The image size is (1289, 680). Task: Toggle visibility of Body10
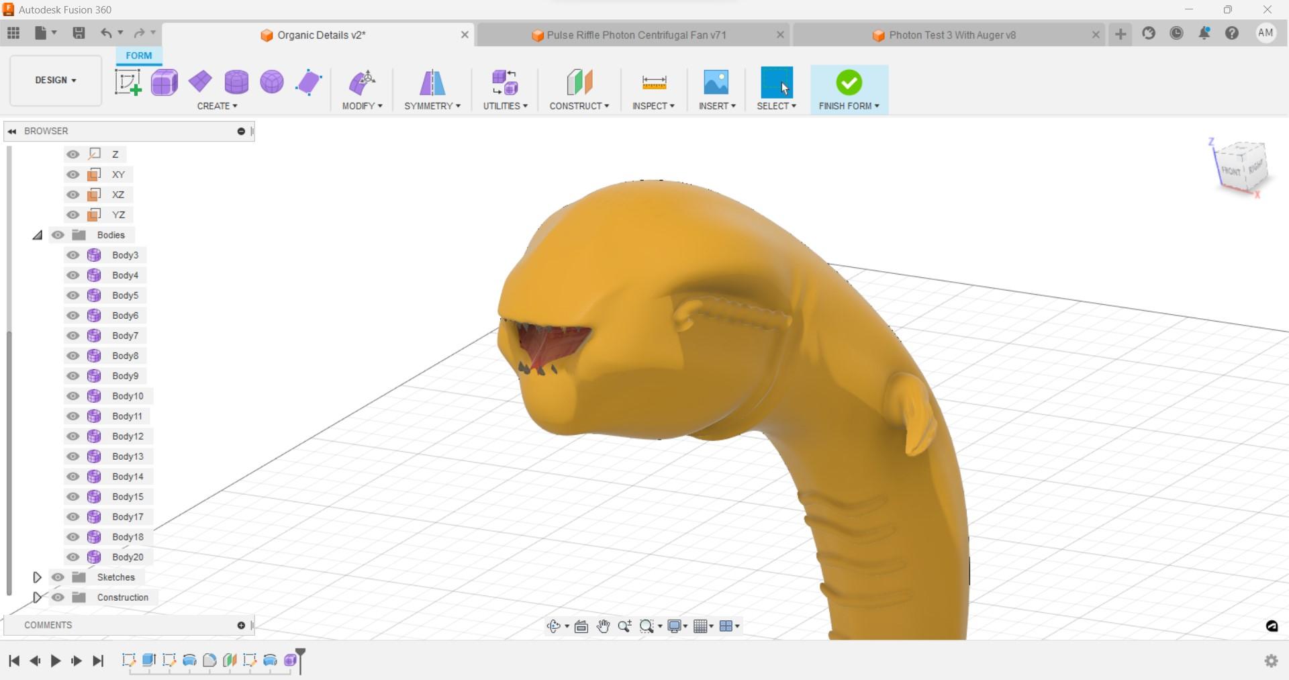[x=73, y=396]
